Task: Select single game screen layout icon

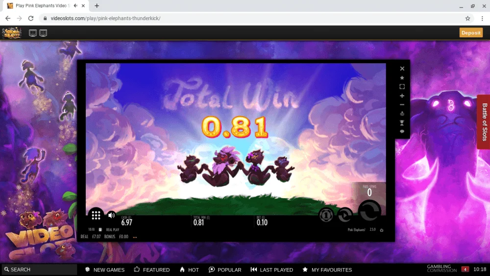Action: 33,33
